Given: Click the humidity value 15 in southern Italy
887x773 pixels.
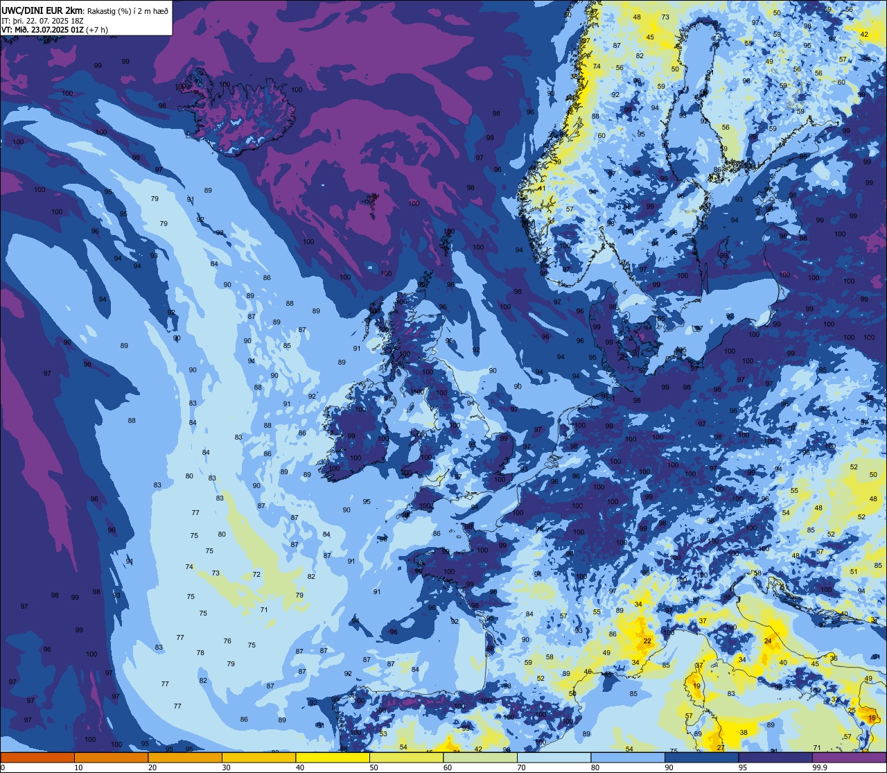Looking at the screenshot, I should click(x=872, y=719).
